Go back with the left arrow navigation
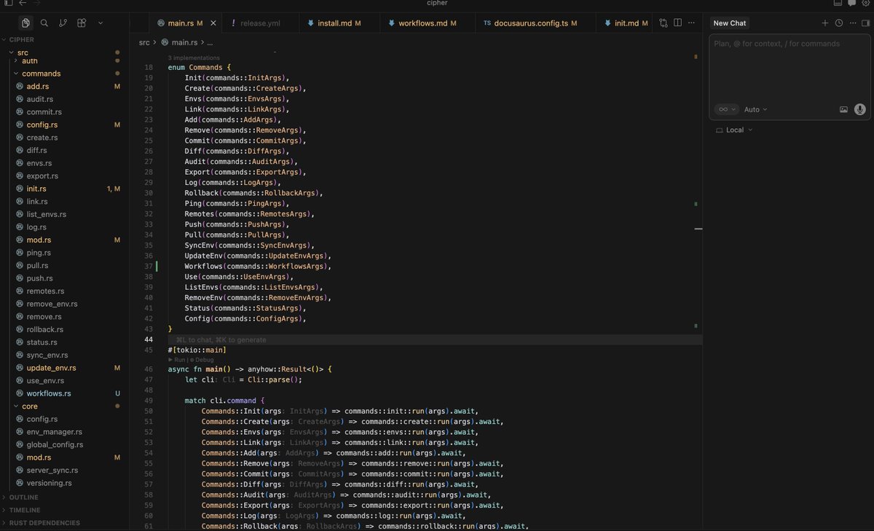 (x=23, y=3)
